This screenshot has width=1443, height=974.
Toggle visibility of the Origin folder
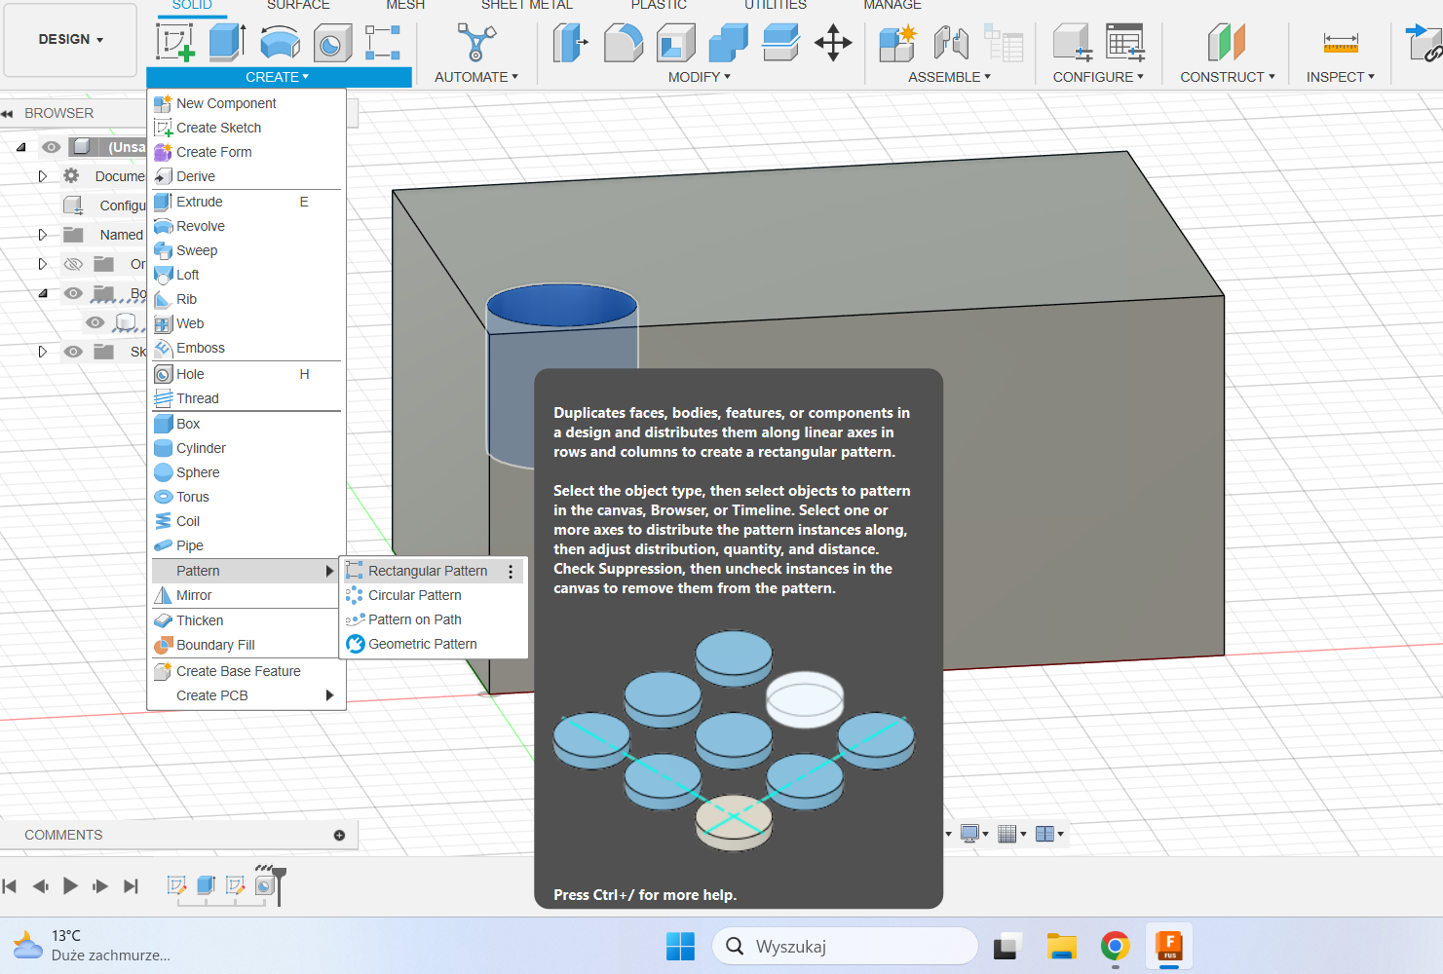73,264
